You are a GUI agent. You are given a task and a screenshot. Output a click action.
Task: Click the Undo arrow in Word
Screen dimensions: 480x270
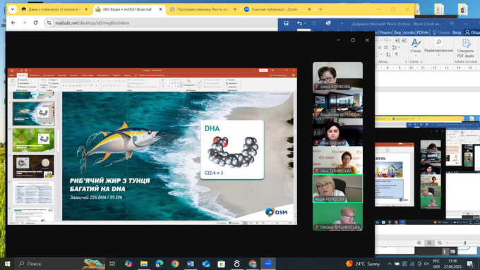pyautogui.click(x=299, y=23)
